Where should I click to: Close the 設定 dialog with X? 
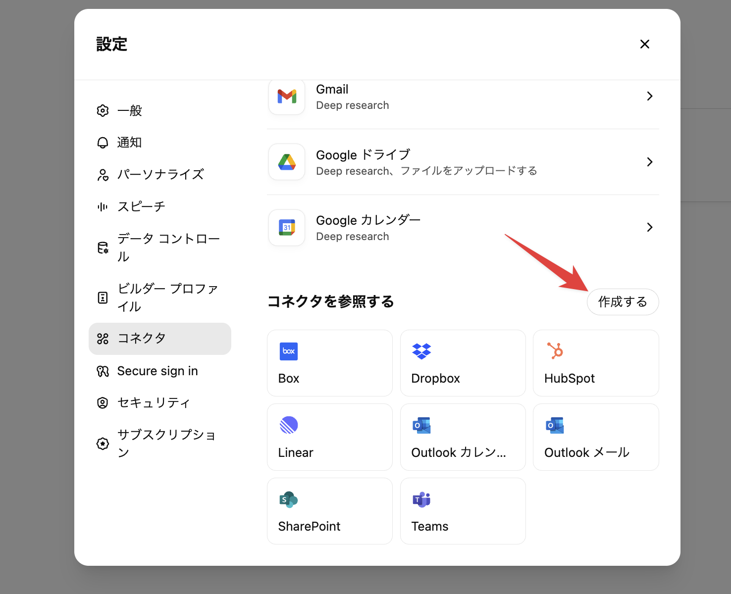coord(645,44)
